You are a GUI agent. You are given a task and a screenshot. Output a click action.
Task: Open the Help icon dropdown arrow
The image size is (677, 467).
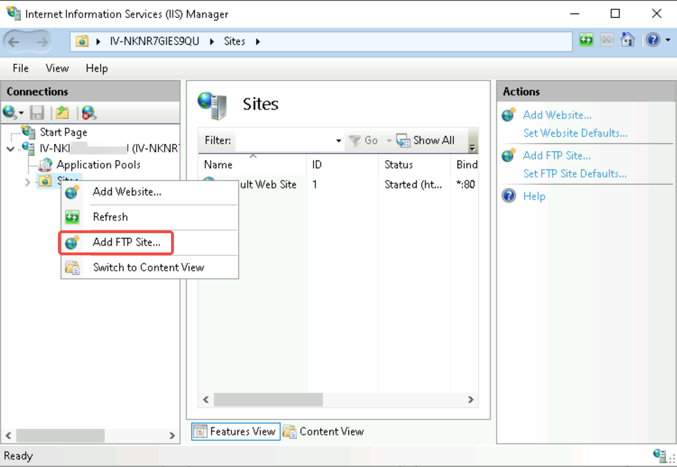[668, 40]
